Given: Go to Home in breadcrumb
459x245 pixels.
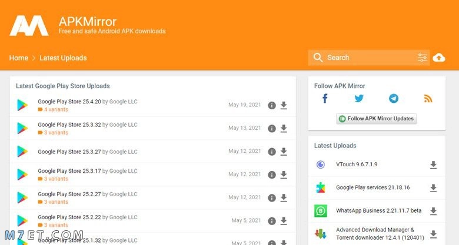Looking at the screenshot, I should tap(19, 58).
